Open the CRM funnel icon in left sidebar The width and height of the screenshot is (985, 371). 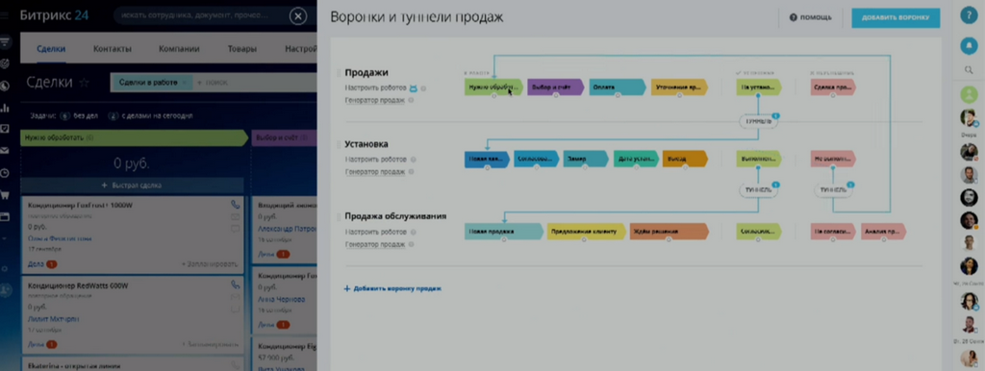point(5,42)
